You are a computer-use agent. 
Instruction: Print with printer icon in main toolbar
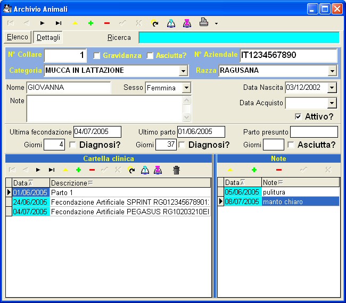[204, 22]
